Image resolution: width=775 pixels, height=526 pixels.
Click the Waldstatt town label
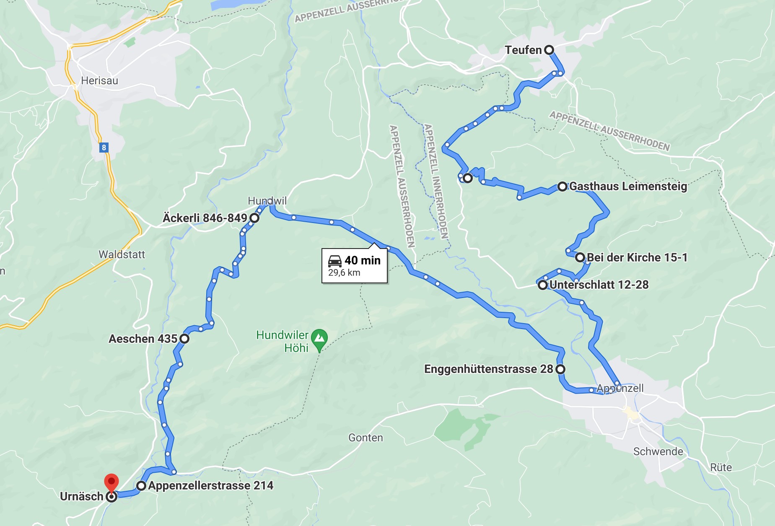122,254
